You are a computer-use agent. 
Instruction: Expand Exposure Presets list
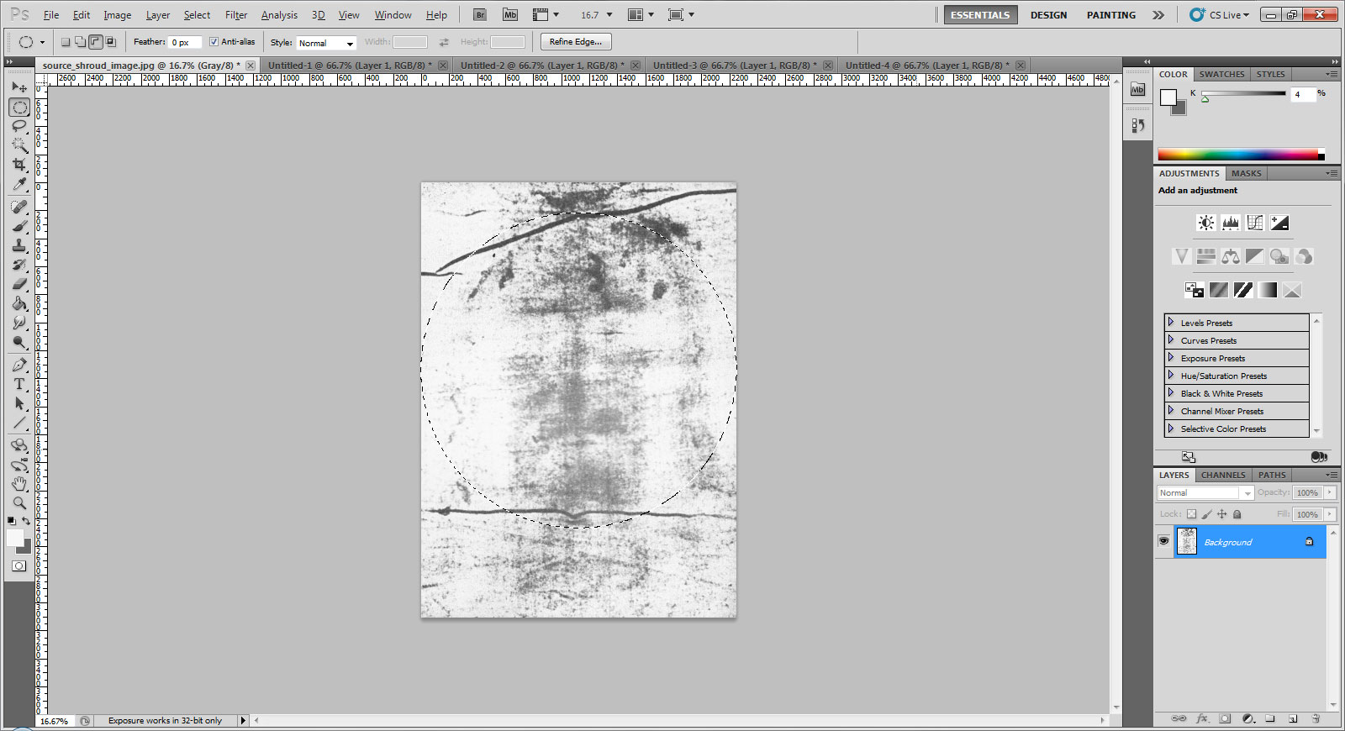(1170, 358)
